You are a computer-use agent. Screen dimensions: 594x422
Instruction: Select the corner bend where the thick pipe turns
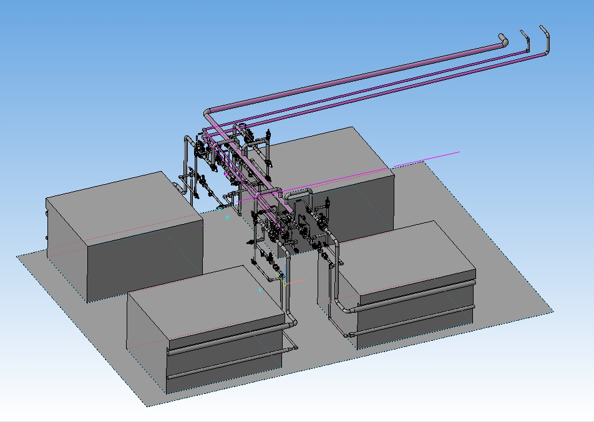(x=208, y=114)
